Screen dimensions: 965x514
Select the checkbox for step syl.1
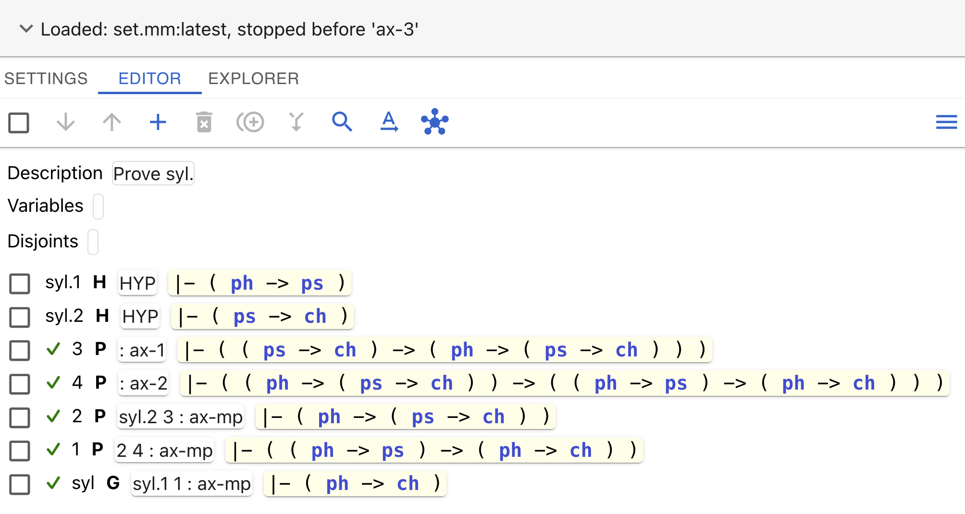20,283
